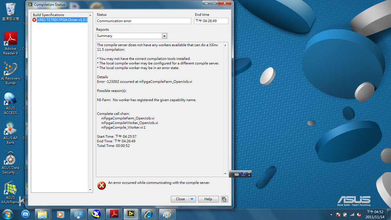
Task: Open Windows Explorer folder in taskbar
Action: coord(42,214)
